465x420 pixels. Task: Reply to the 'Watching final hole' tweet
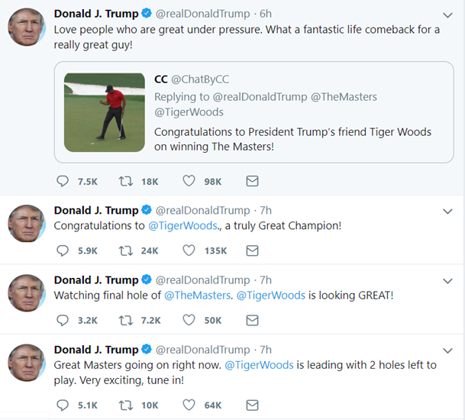pyautogui.click(x=63, y=320)
